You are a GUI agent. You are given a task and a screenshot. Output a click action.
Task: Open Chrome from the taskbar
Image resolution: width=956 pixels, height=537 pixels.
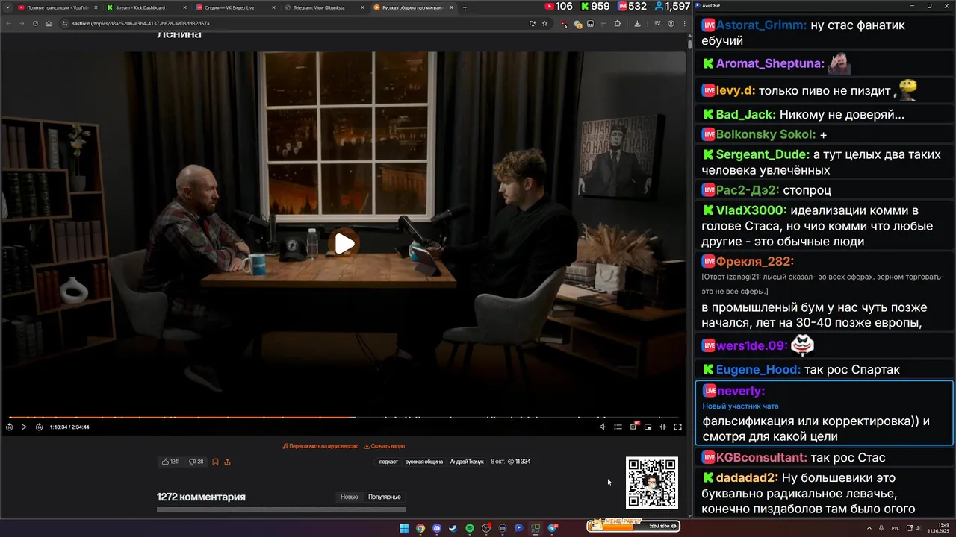pyautogui.click(x=420, y=528)
